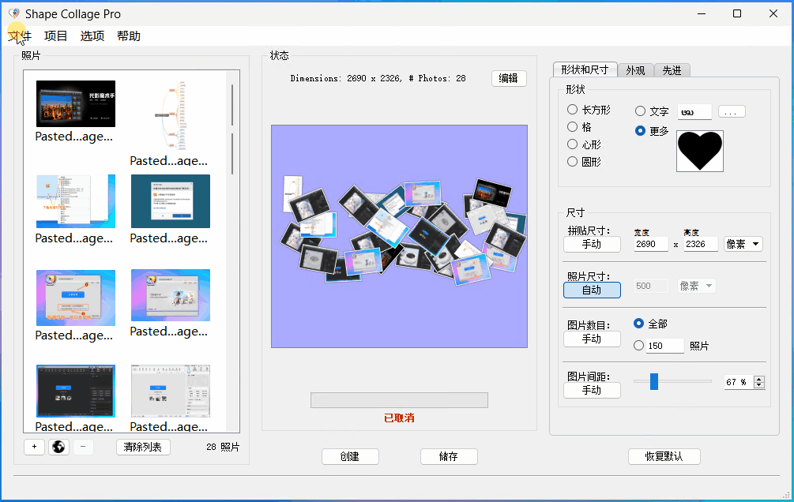Click the remove photo minus button

(x=83, y=447)
